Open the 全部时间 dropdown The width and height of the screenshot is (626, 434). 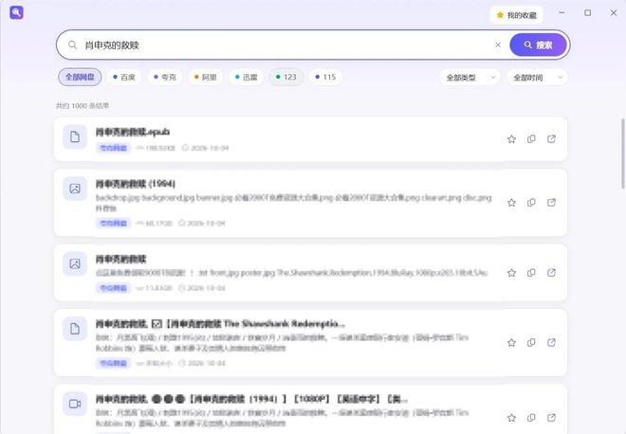[537, 78]
